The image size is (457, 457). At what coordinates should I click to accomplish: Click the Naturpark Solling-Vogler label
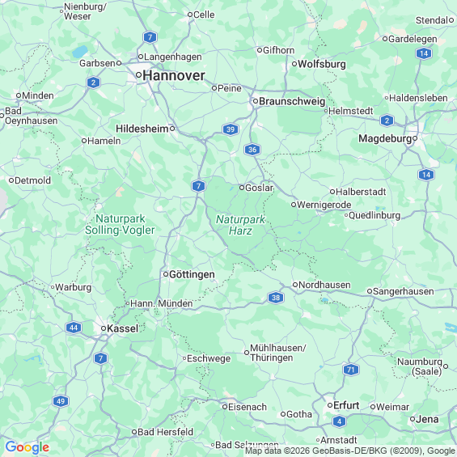click(120, 224)
